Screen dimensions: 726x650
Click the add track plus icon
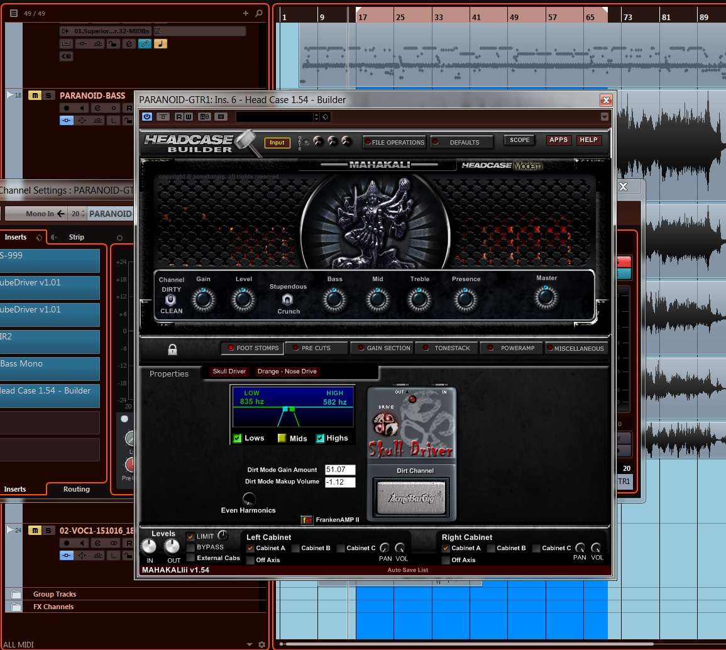click(246, 13)
